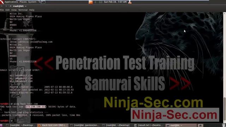Switch to Hack-test.com DNS browser window

point(53,125)
